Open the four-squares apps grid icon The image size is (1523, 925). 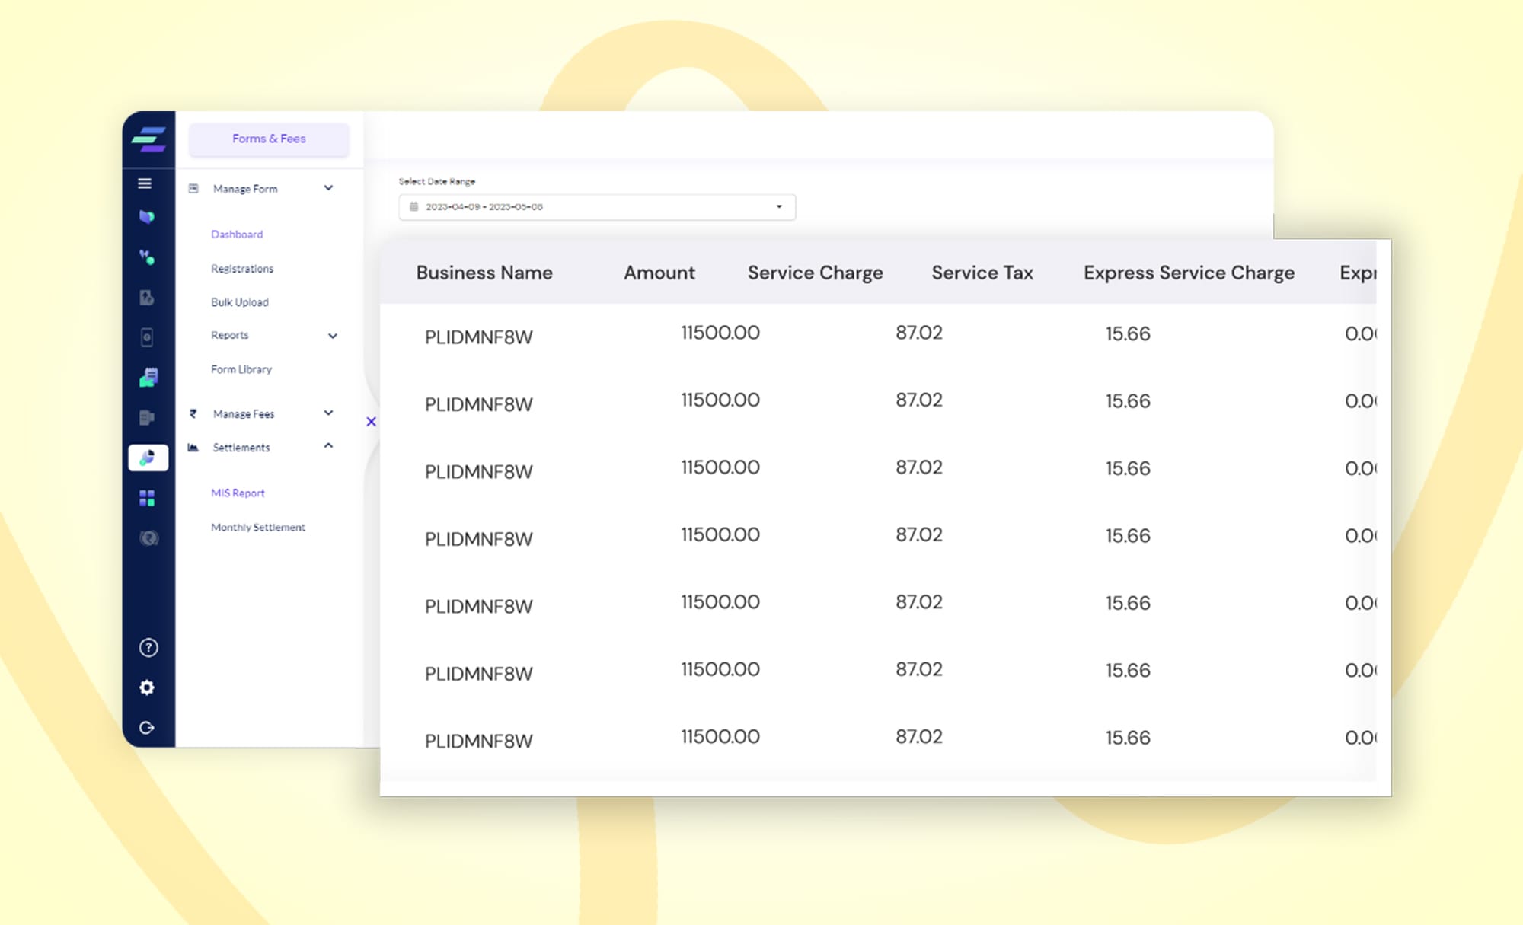point(147,498)
